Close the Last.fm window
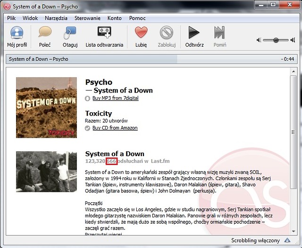302x248 pixels. click(290, 5)
